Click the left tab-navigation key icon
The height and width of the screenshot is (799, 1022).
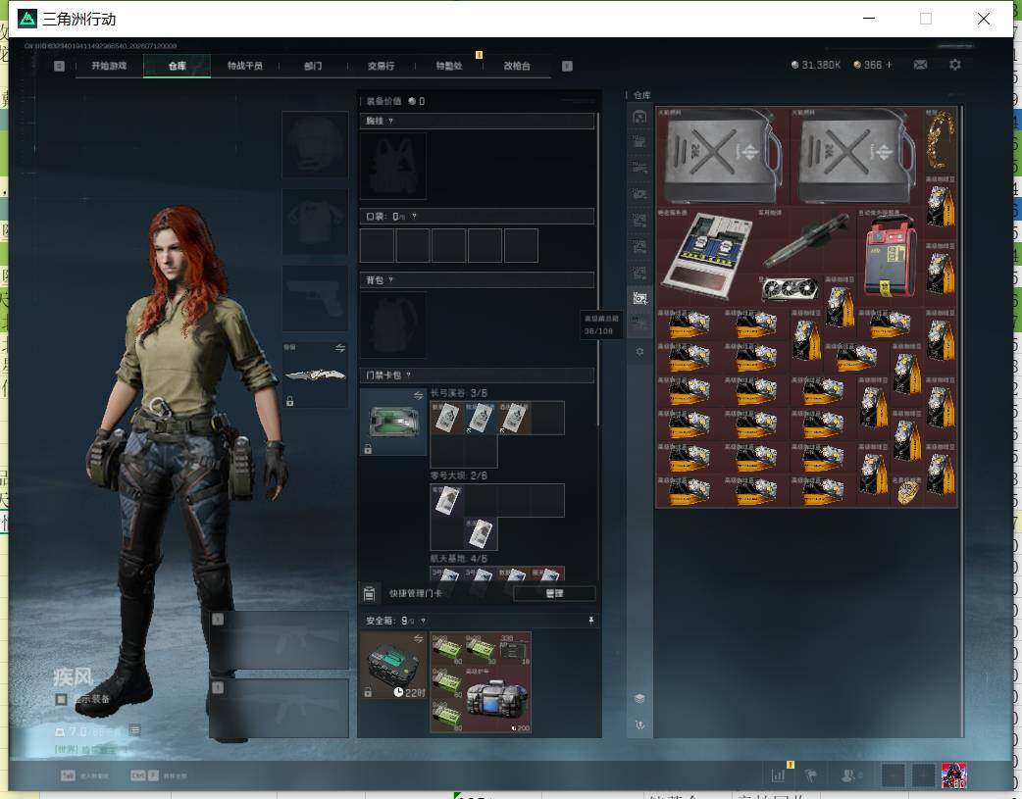tap(59, 66)
